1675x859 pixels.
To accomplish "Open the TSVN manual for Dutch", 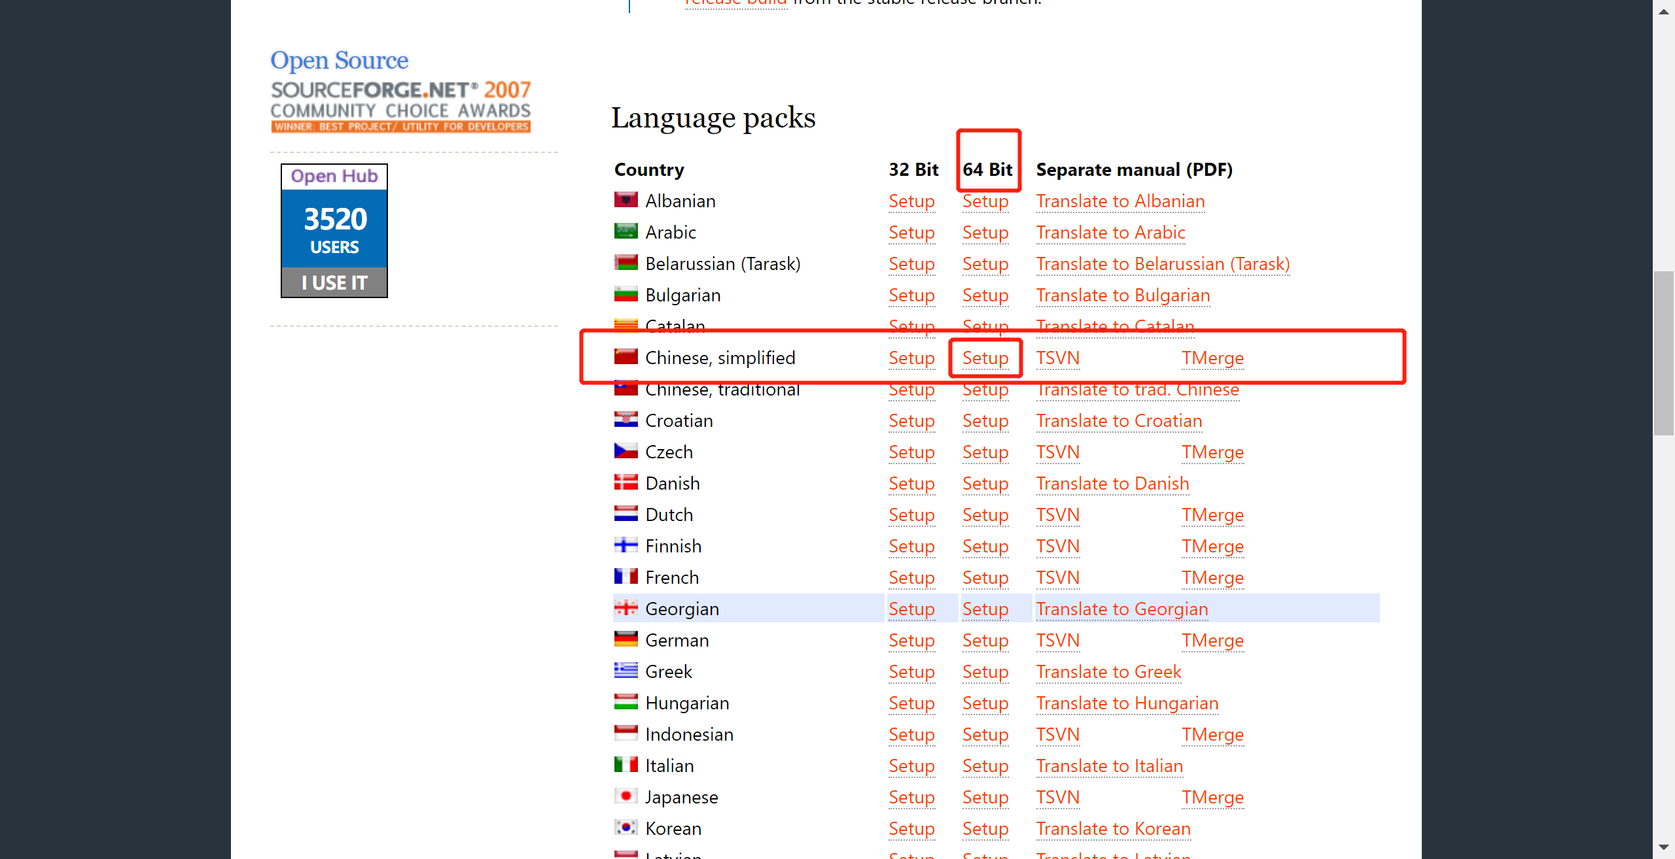I will [1058, 515].
